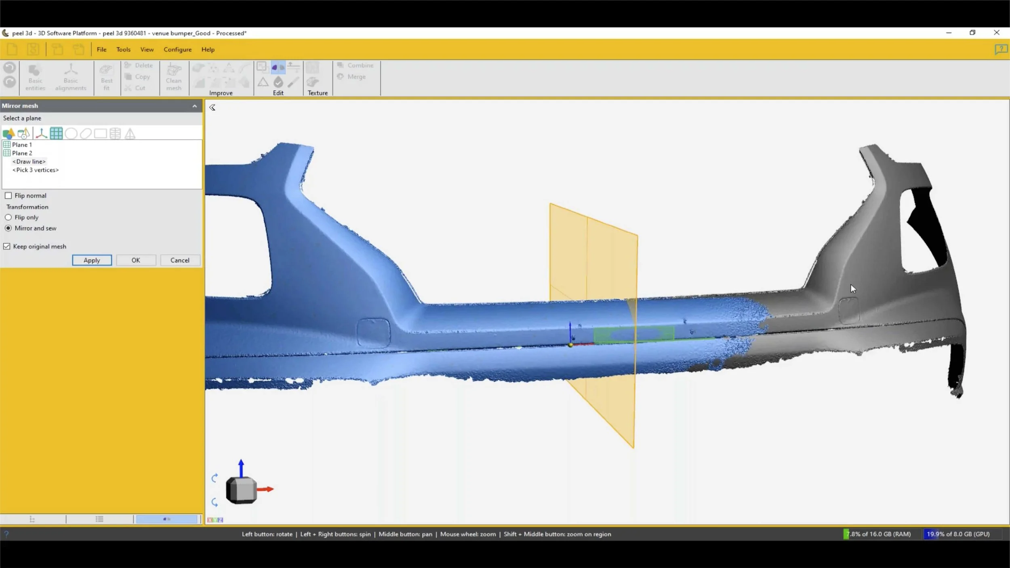Click the colored all-entities filter icon
The width and height of the screenshot is (1010, 568).
point(8,133)
